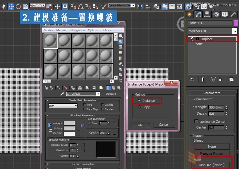239x169 pixels.
Task: Click OK in Instance (Copy) Map dialog
Action: 140,125
